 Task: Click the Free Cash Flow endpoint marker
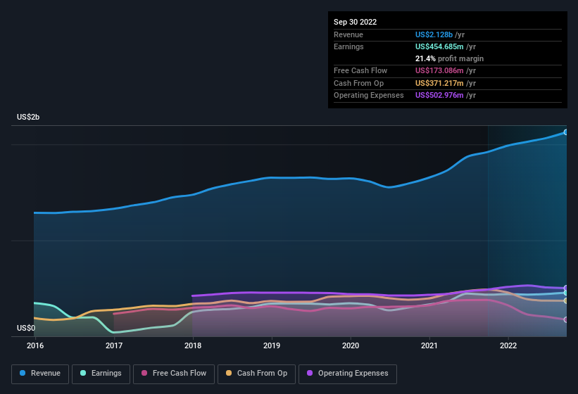(x=566, y=319)
